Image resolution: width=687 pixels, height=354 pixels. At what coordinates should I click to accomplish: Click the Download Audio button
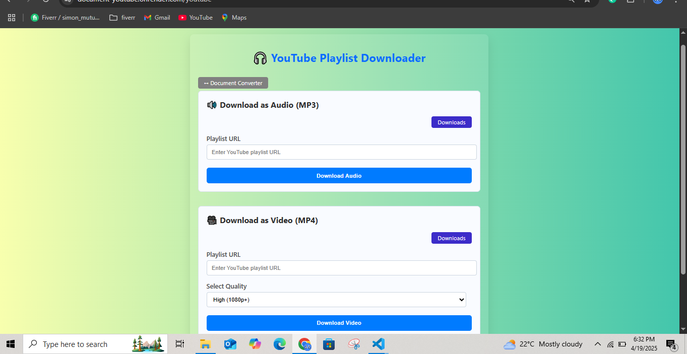point(339,176)
